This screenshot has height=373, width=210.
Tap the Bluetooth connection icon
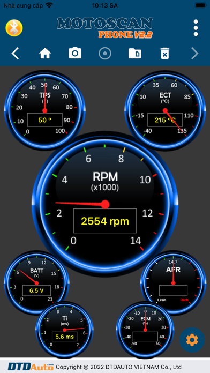[14, 28]
